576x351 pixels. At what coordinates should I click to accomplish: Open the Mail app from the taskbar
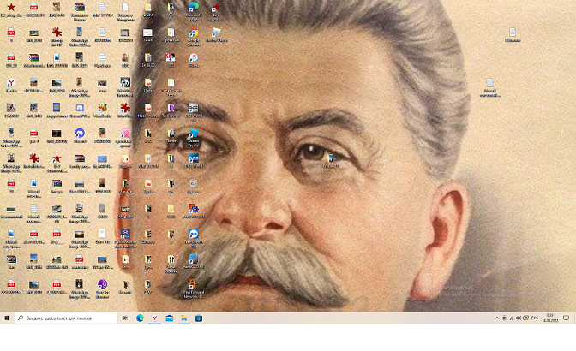pyautogui.click(x=170, y=318)
